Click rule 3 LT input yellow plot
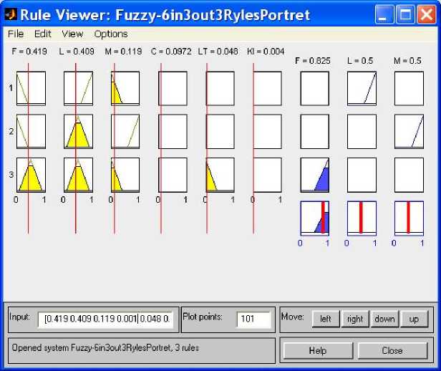 click(x=220, y=175)
